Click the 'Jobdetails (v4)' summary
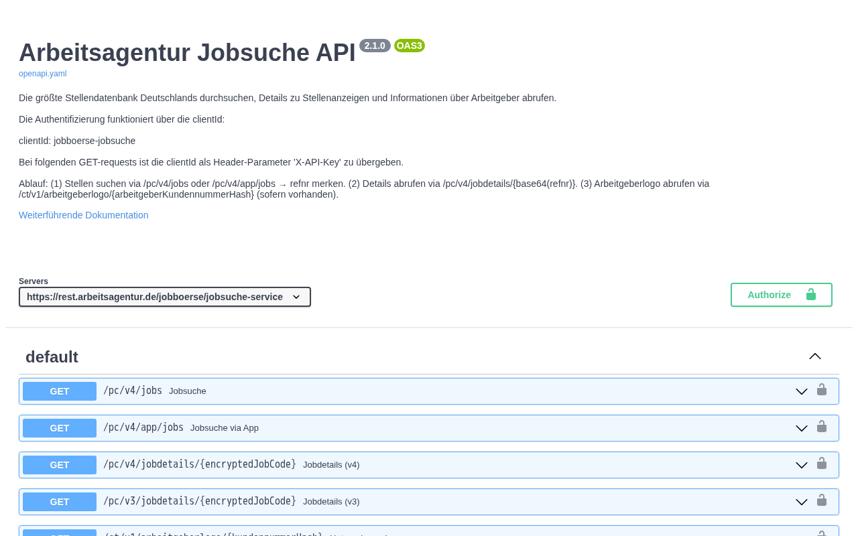The height and width of the screenshot is (536, 858). tap(331, 465)
